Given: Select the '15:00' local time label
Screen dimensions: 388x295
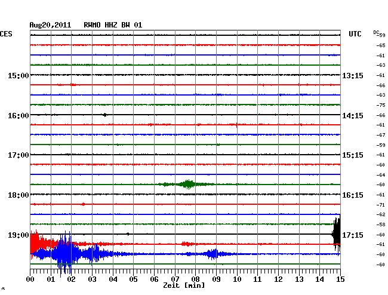Looking at the screenshot, I should pos(19,75).
